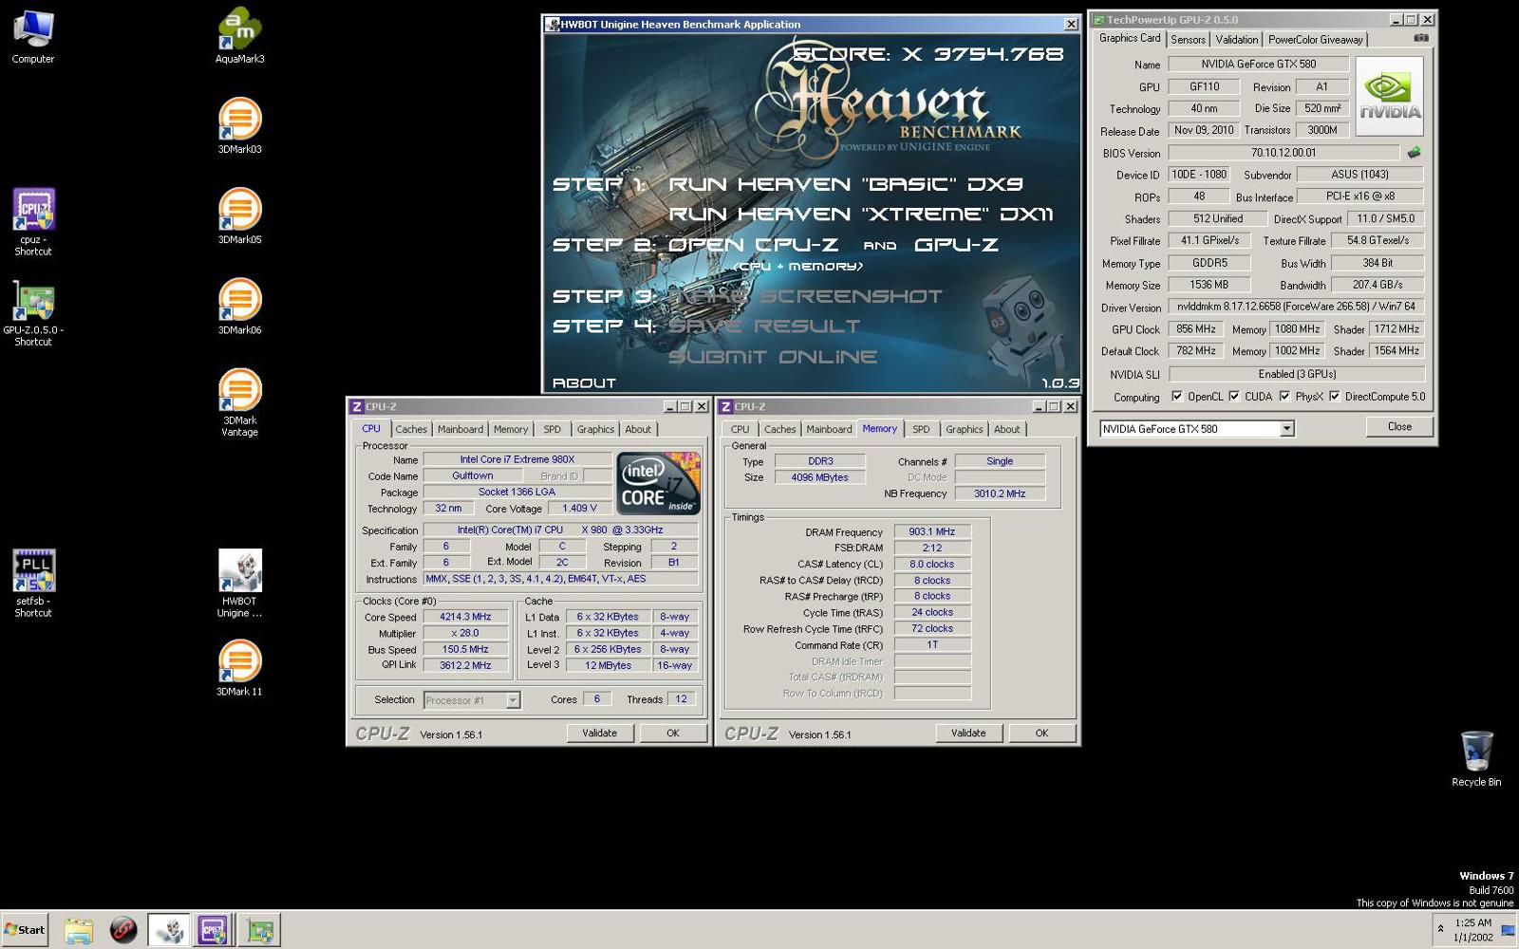Click Validate in right CPU-Z memory window

point(968,733)
